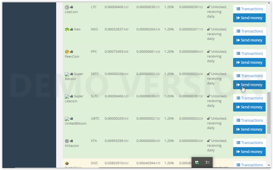The width and height of the screenshot is (273, 170).
Task: Send money from Super Litecoin wallet
Action: [249, 107]
